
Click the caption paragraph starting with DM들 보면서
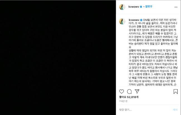coord(153,33)
